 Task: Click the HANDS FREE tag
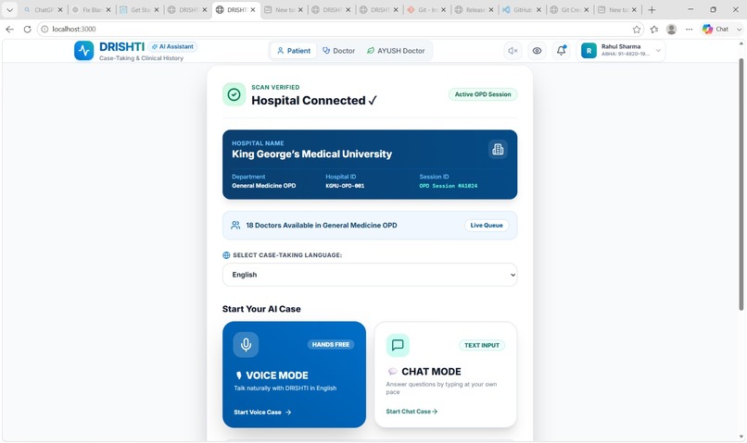(331, 344)
